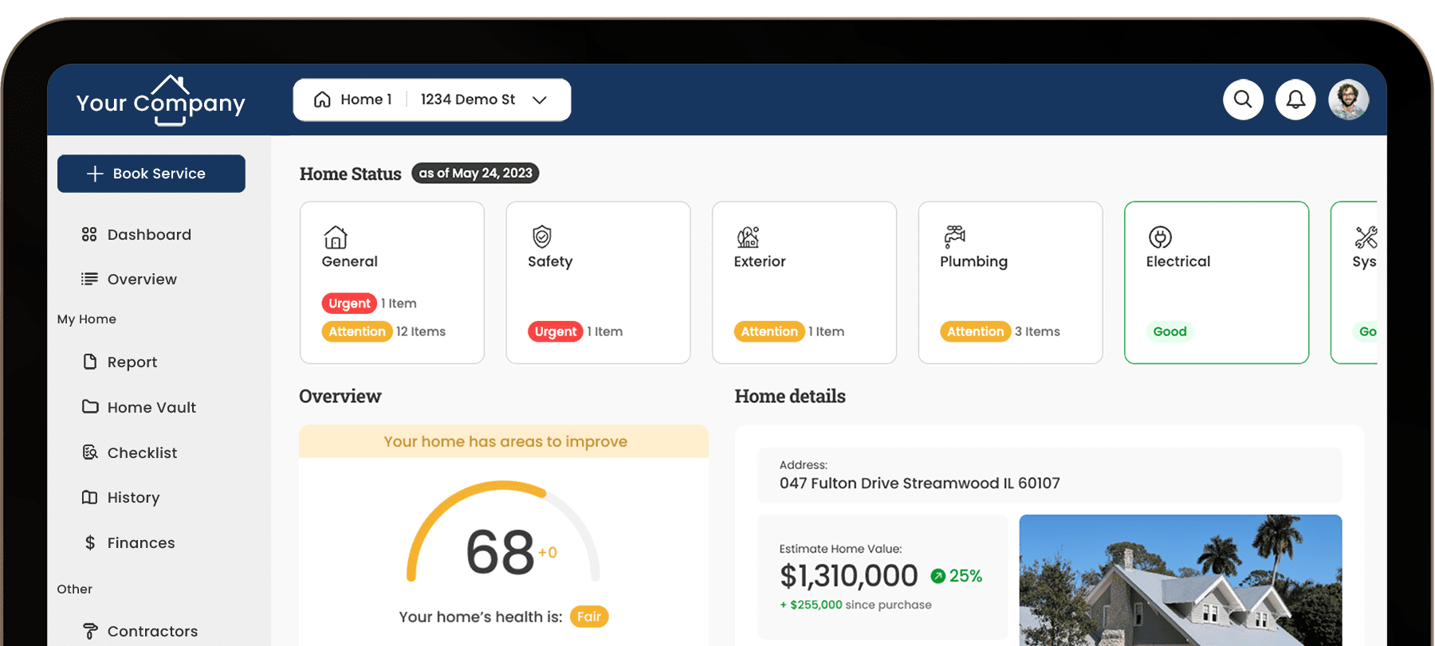Click the Finances dollar icon
This screenshot has width=1435, height=646.
click(x=90, y=542)
